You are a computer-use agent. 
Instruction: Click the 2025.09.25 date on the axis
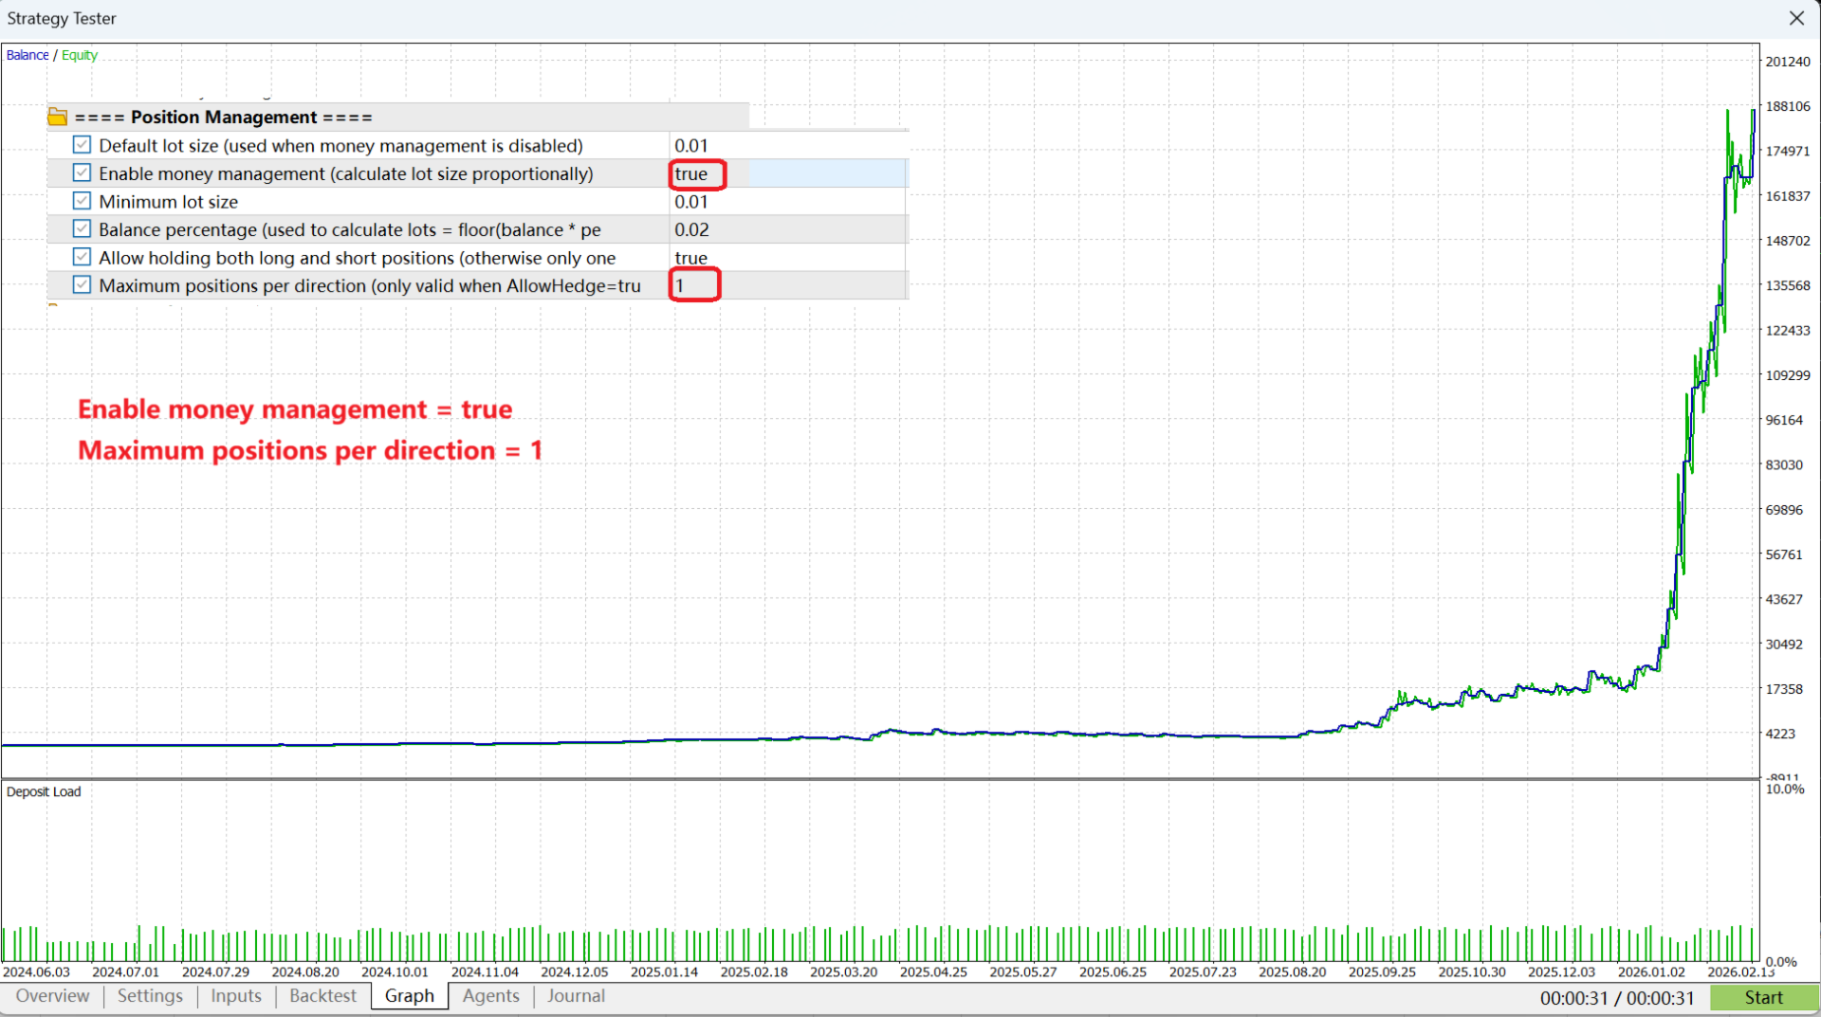coord(1382,972)
